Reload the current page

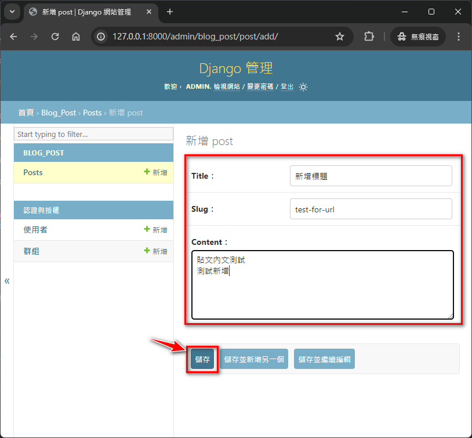(x=55, y=37)
